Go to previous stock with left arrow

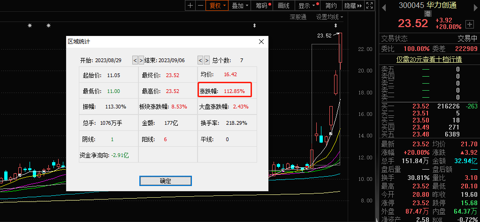[x=384, y=6]
